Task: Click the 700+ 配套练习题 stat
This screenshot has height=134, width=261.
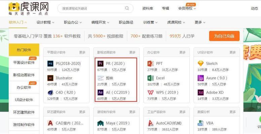Action: (146, 36)
